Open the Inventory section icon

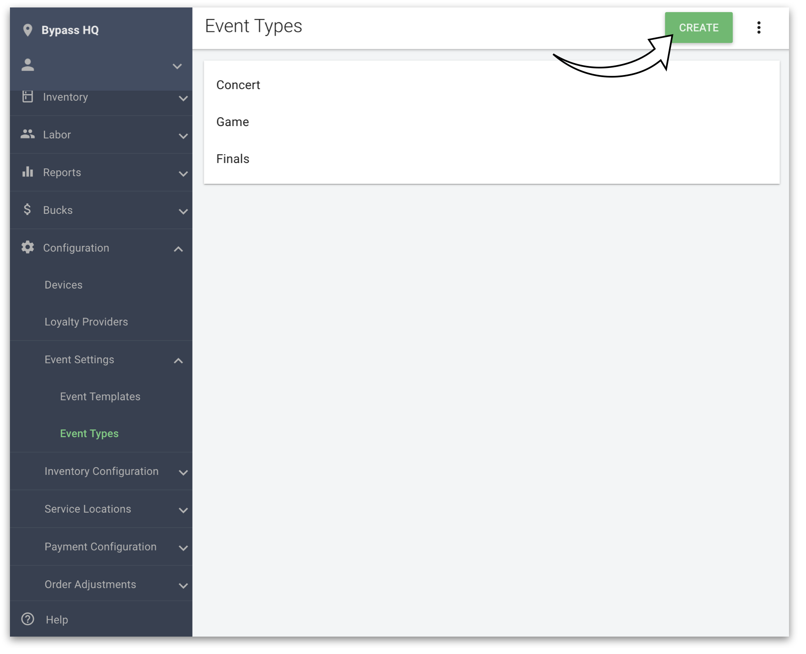(x=29, y=97)
